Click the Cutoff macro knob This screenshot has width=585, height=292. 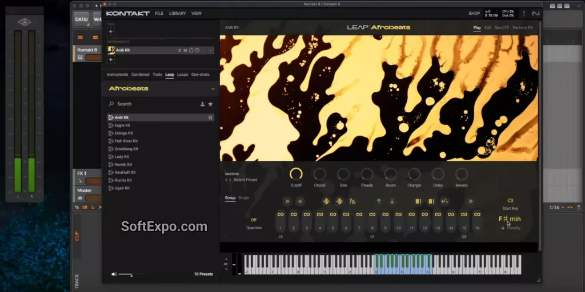coord(296,174)
